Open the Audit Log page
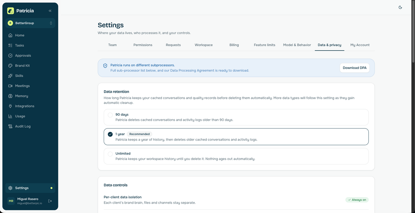 tap(30, 126)
